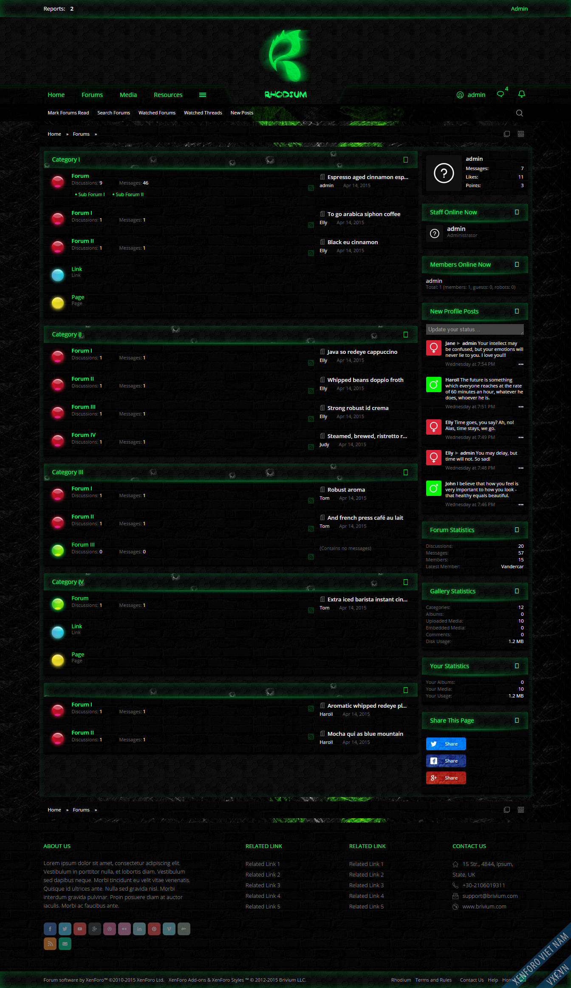Image resolution: width=571 pixels, height=988 pixels.
Task: Open thread Java so redeye cappuccino
Action: (362, 352)
